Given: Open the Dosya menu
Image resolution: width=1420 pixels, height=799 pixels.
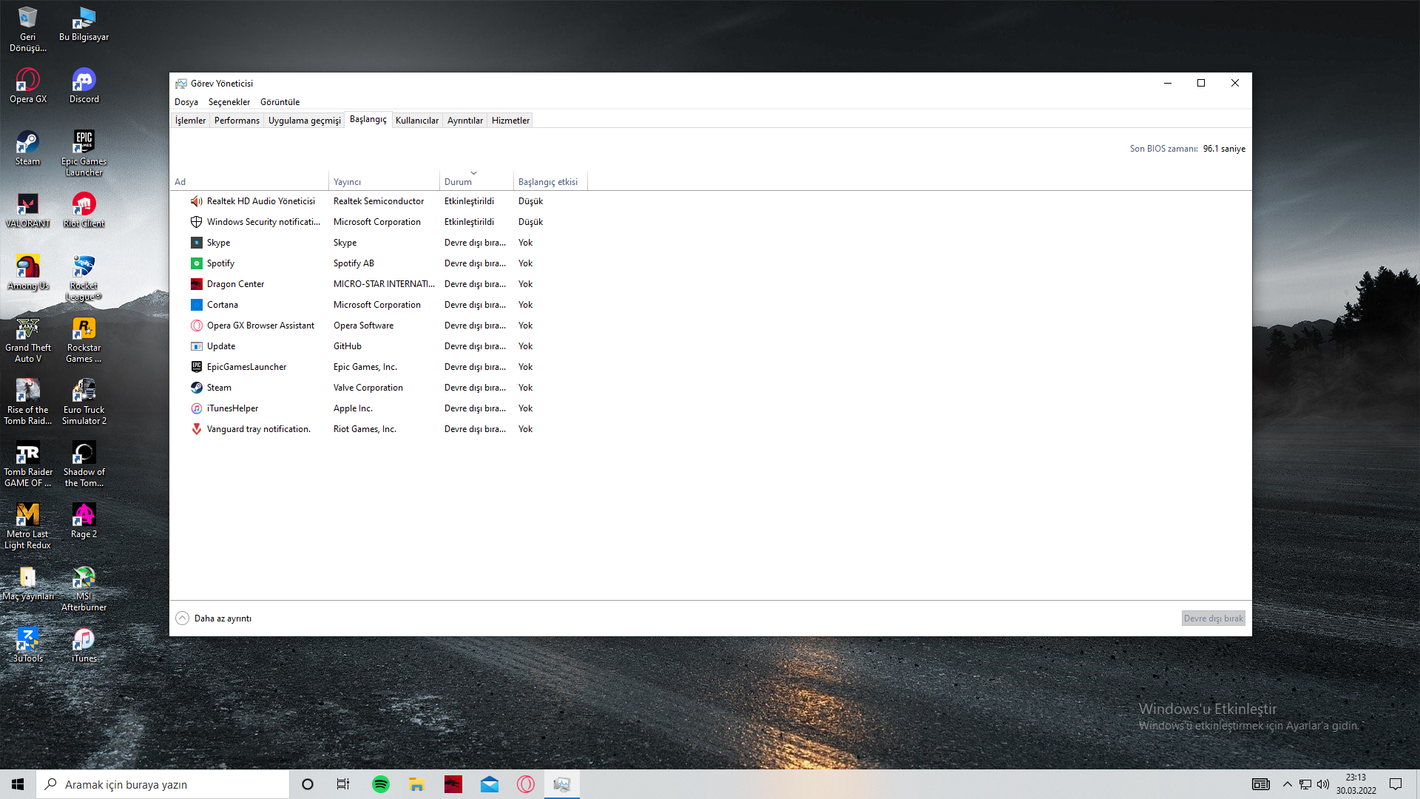Looking at the screenshot, I should (186, 102).
